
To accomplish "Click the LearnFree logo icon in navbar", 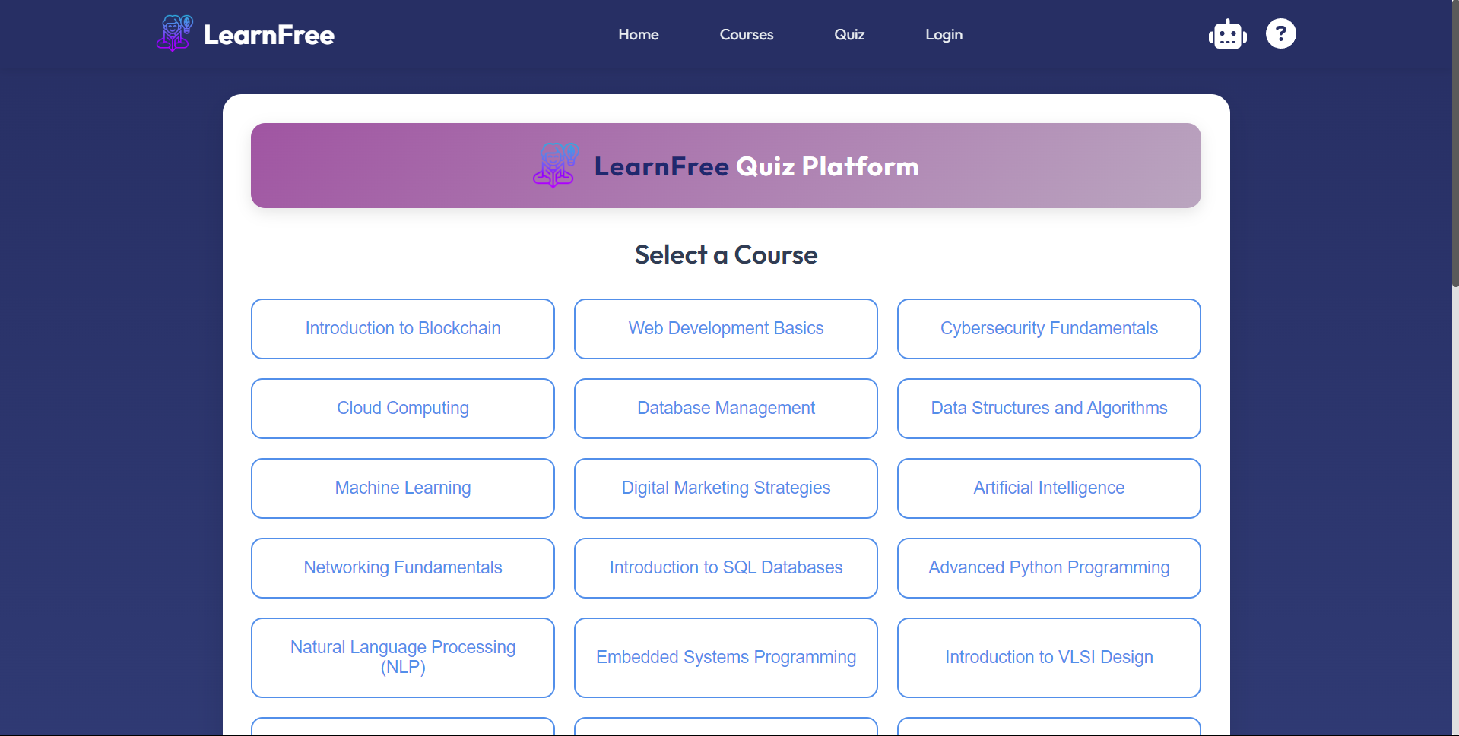I will 174,33.
